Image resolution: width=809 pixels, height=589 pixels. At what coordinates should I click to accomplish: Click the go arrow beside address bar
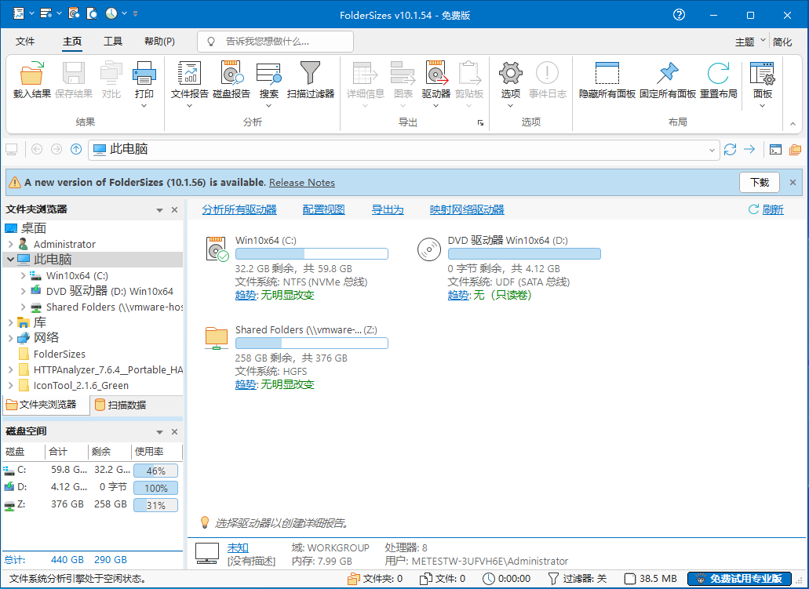coord(749,149)
